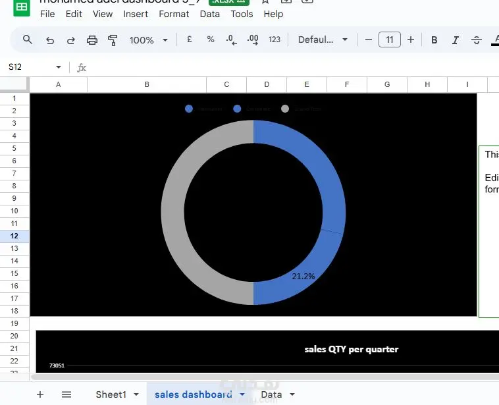Screen dimensions: 499x405
Task: Select column D header
Action: 267,84
